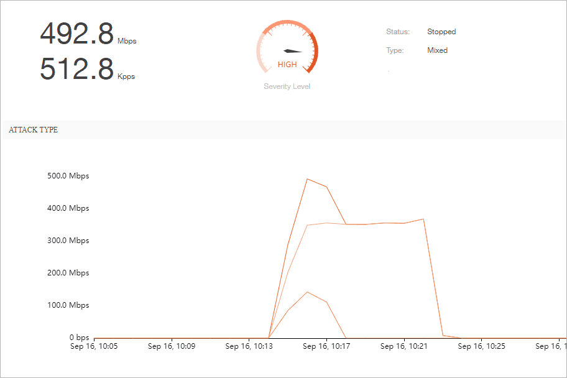Click the Sep 16, 10:25 time label

click(x=481, y=346)
